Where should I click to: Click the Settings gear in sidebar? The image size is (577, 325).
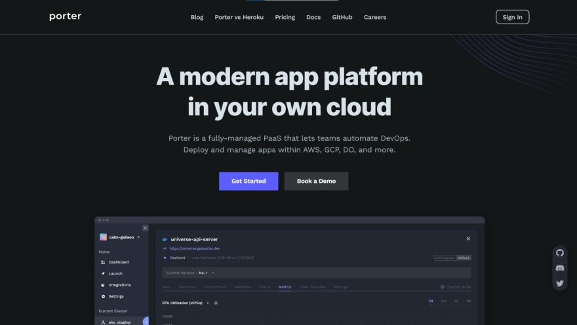tap(103, 296)
